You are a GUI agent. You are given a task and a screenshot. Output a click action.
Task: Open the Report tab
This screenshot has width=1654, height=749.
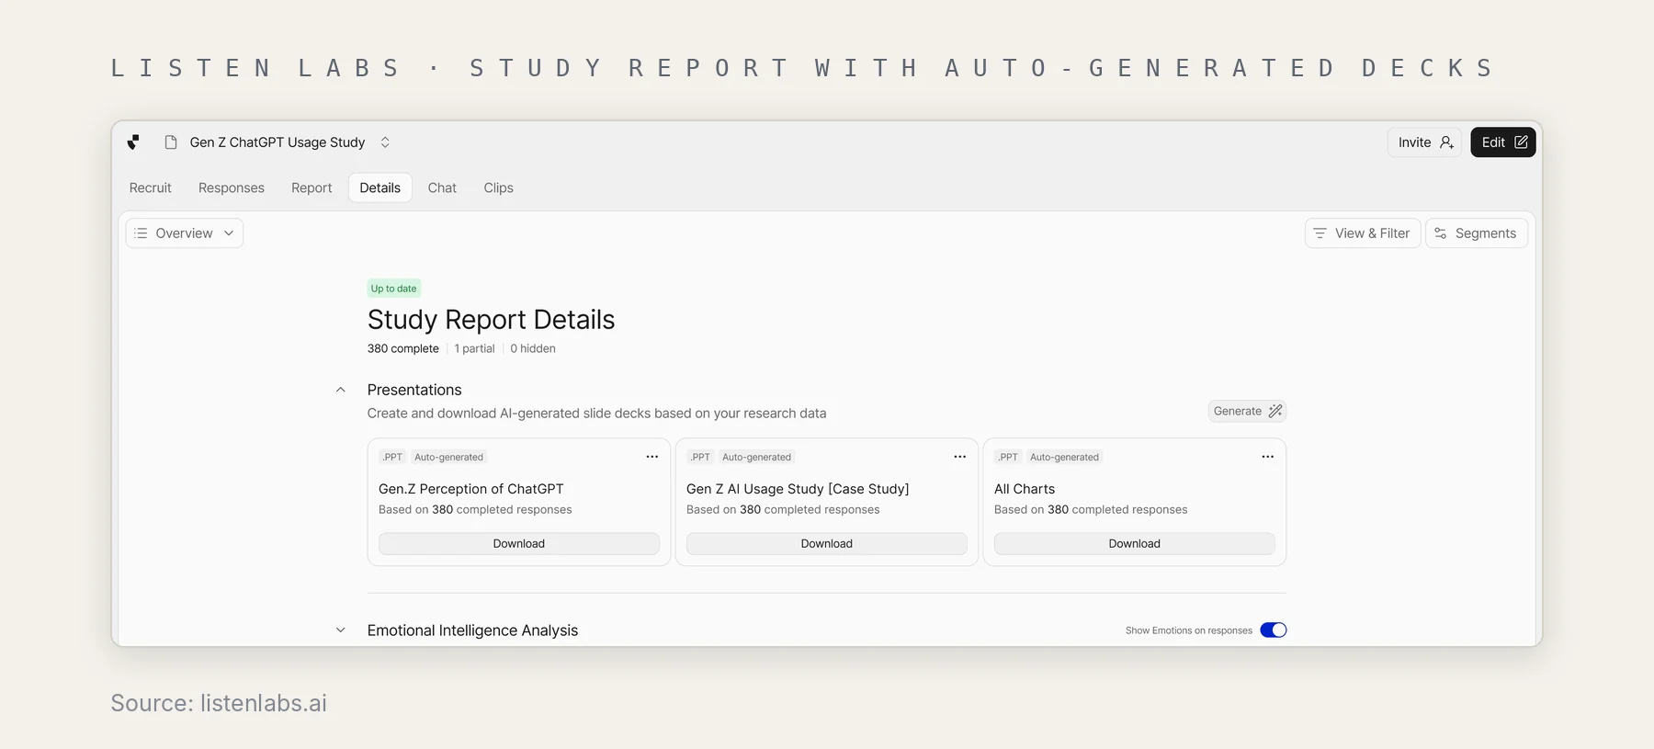tap(312, 187)
